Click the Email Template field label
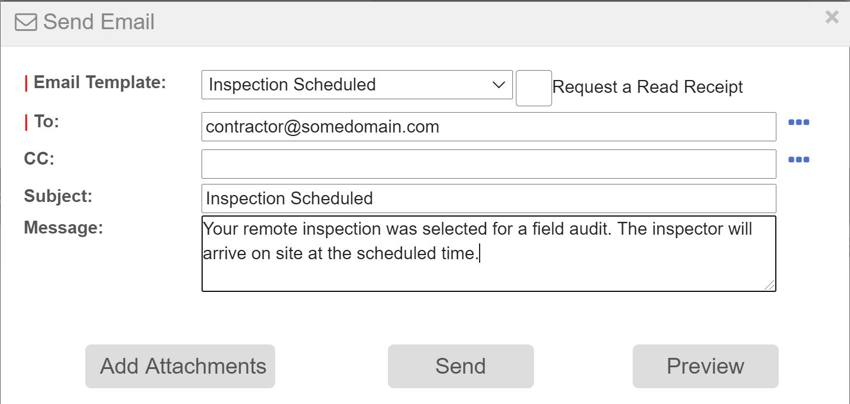This screenshot has width=850, height=404. (x=99, y=82)
